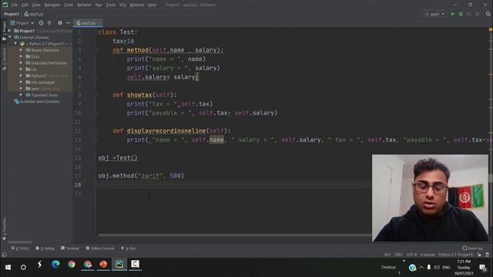Run the app1 configuration with green play
493x277 pixels.
click(453, 14)
